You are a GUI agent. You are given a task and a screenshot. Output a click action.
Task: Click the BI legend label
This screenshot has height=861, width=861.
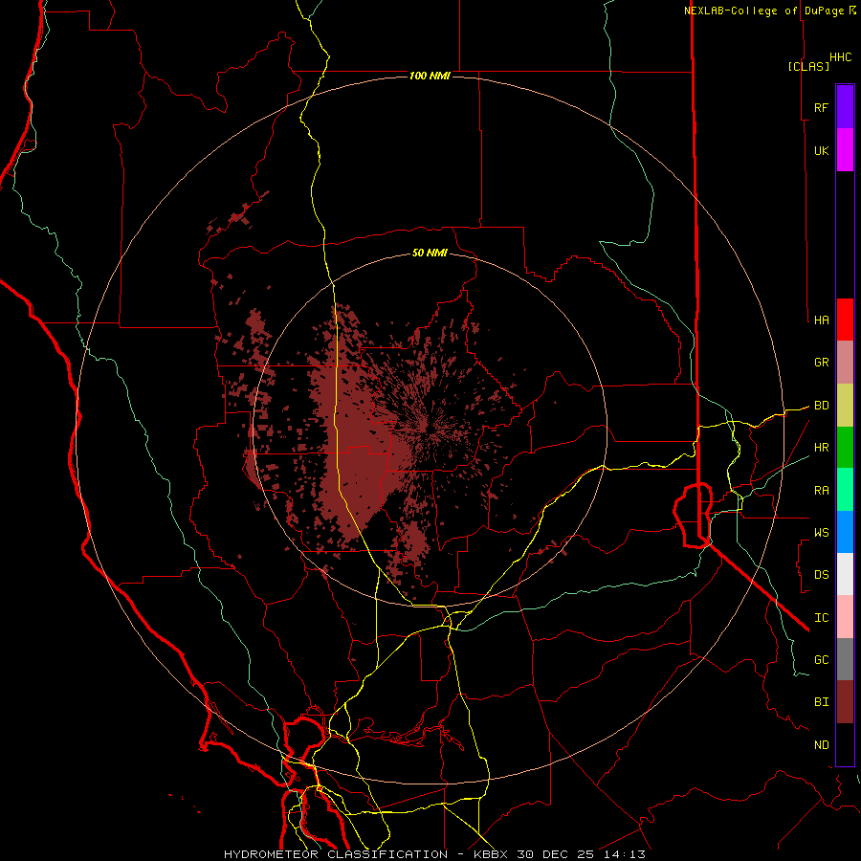(821, 702)
